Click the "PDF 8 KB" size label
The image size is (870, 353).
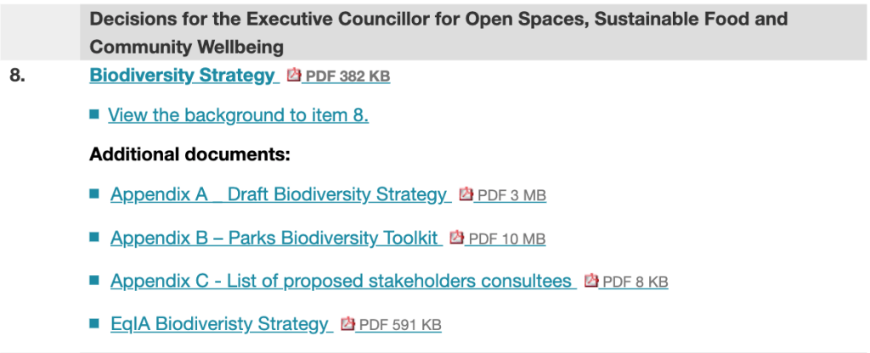[635, 282]
